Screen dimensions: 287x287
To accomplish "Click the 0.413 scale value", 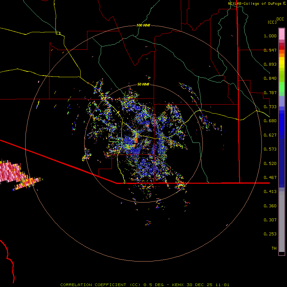I will [x=270, y=192].
